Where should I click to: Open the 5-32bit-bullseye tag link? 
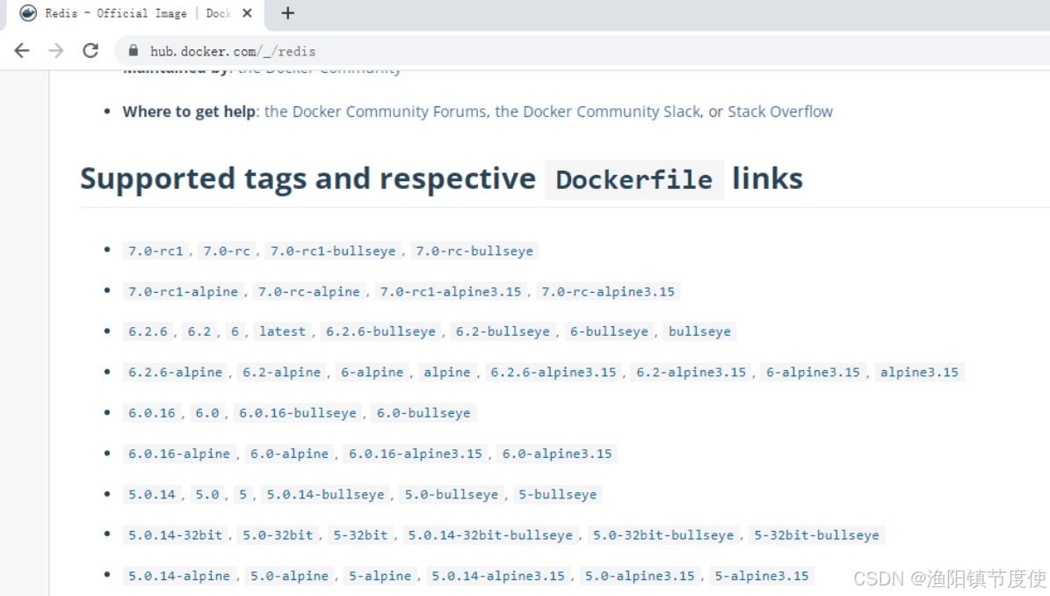coord(816,535)
